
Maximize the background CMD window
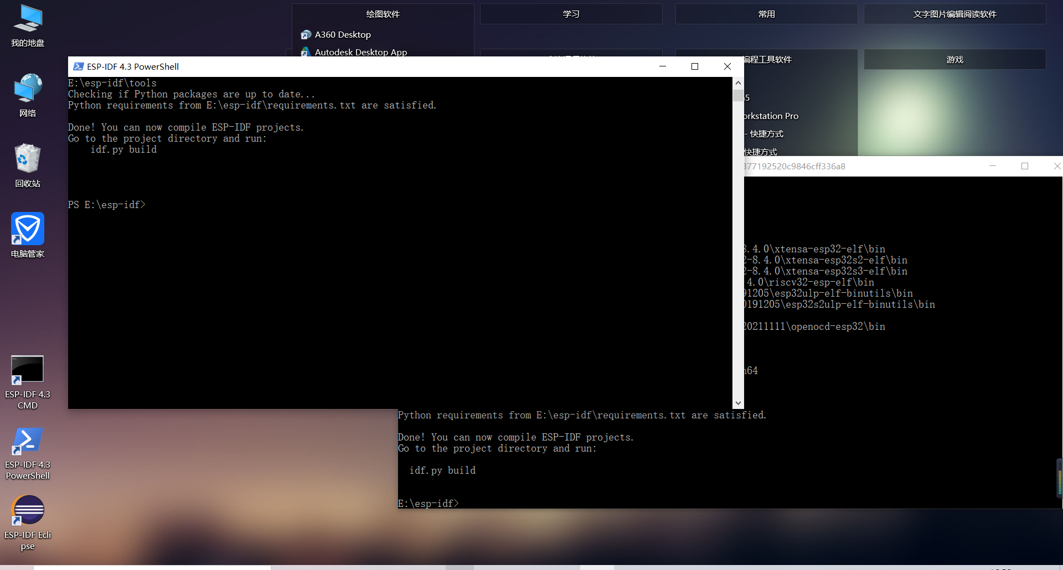pos(1025,166)
